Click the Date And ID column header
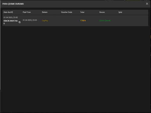The image size is (151, 113). 8,12
